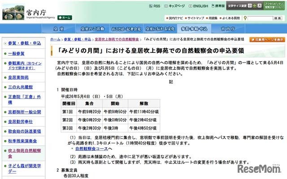This screenshot has width=287, height=179.
Task: Open sidebar heading 参賀・参観・申込
Action: (24, 43)
